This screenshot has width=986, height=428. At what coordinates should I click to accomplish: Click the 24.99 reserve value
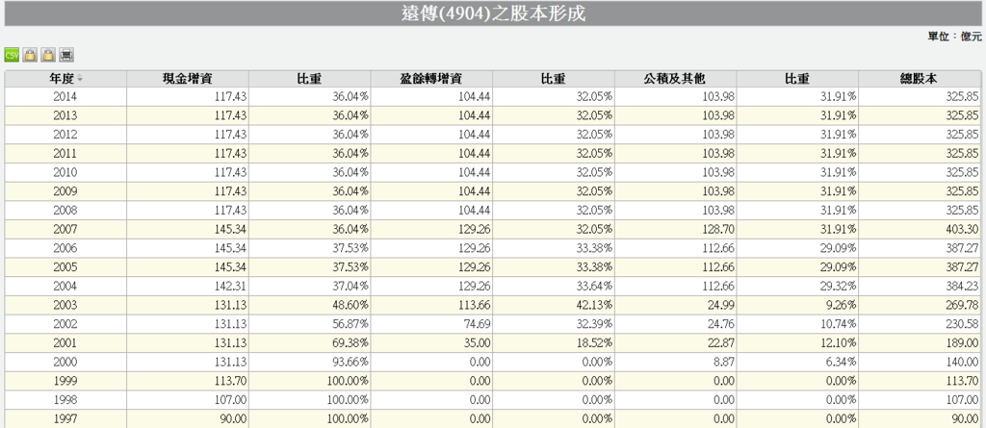click(x=723, y=305)
